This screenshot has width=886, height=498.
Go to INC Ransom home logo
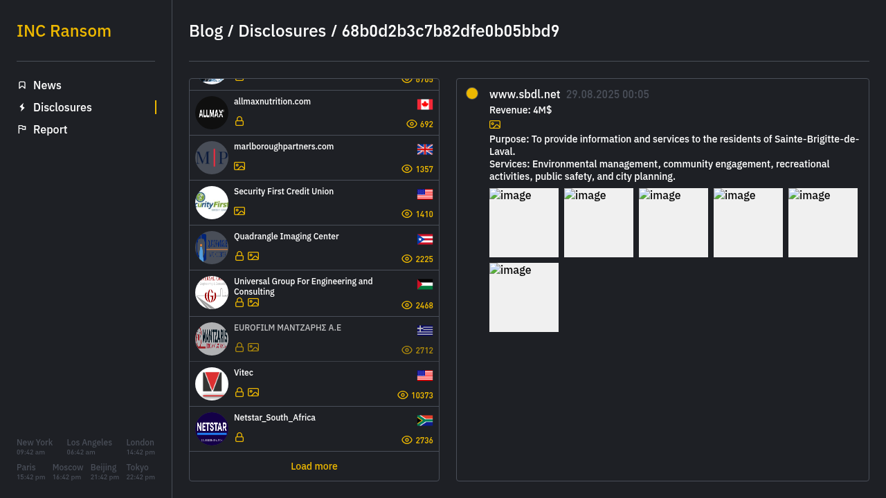tap(64, 31)
